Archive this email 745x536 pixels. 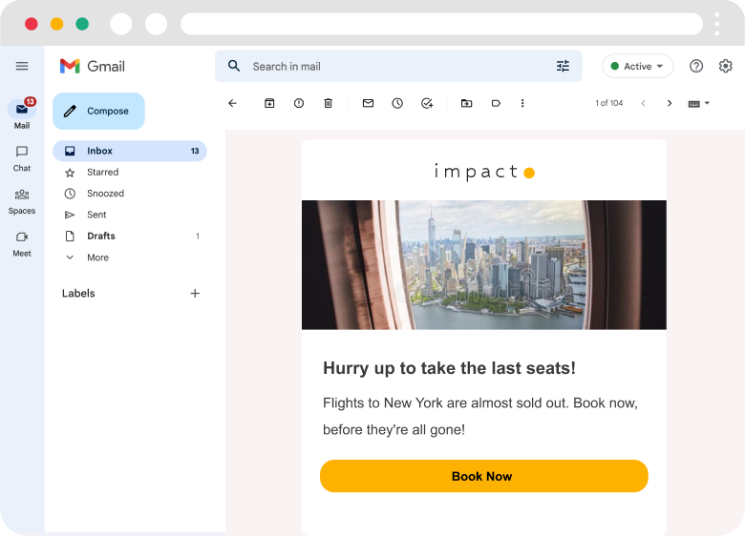pos(269,103)
